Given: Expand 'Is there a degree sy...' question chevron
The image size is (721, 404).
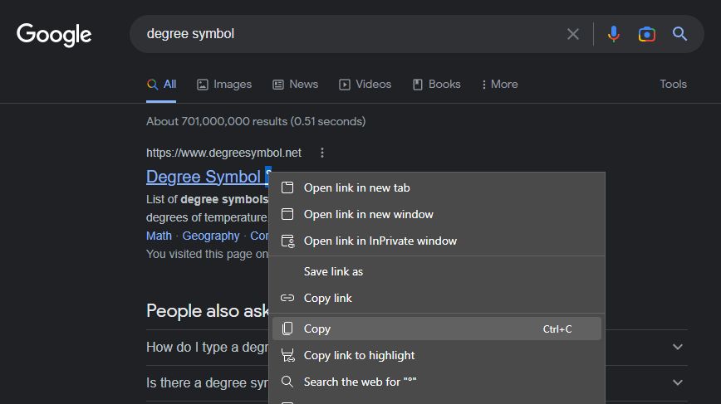Looking at the screenshot, I should click(x=678, y=382).
